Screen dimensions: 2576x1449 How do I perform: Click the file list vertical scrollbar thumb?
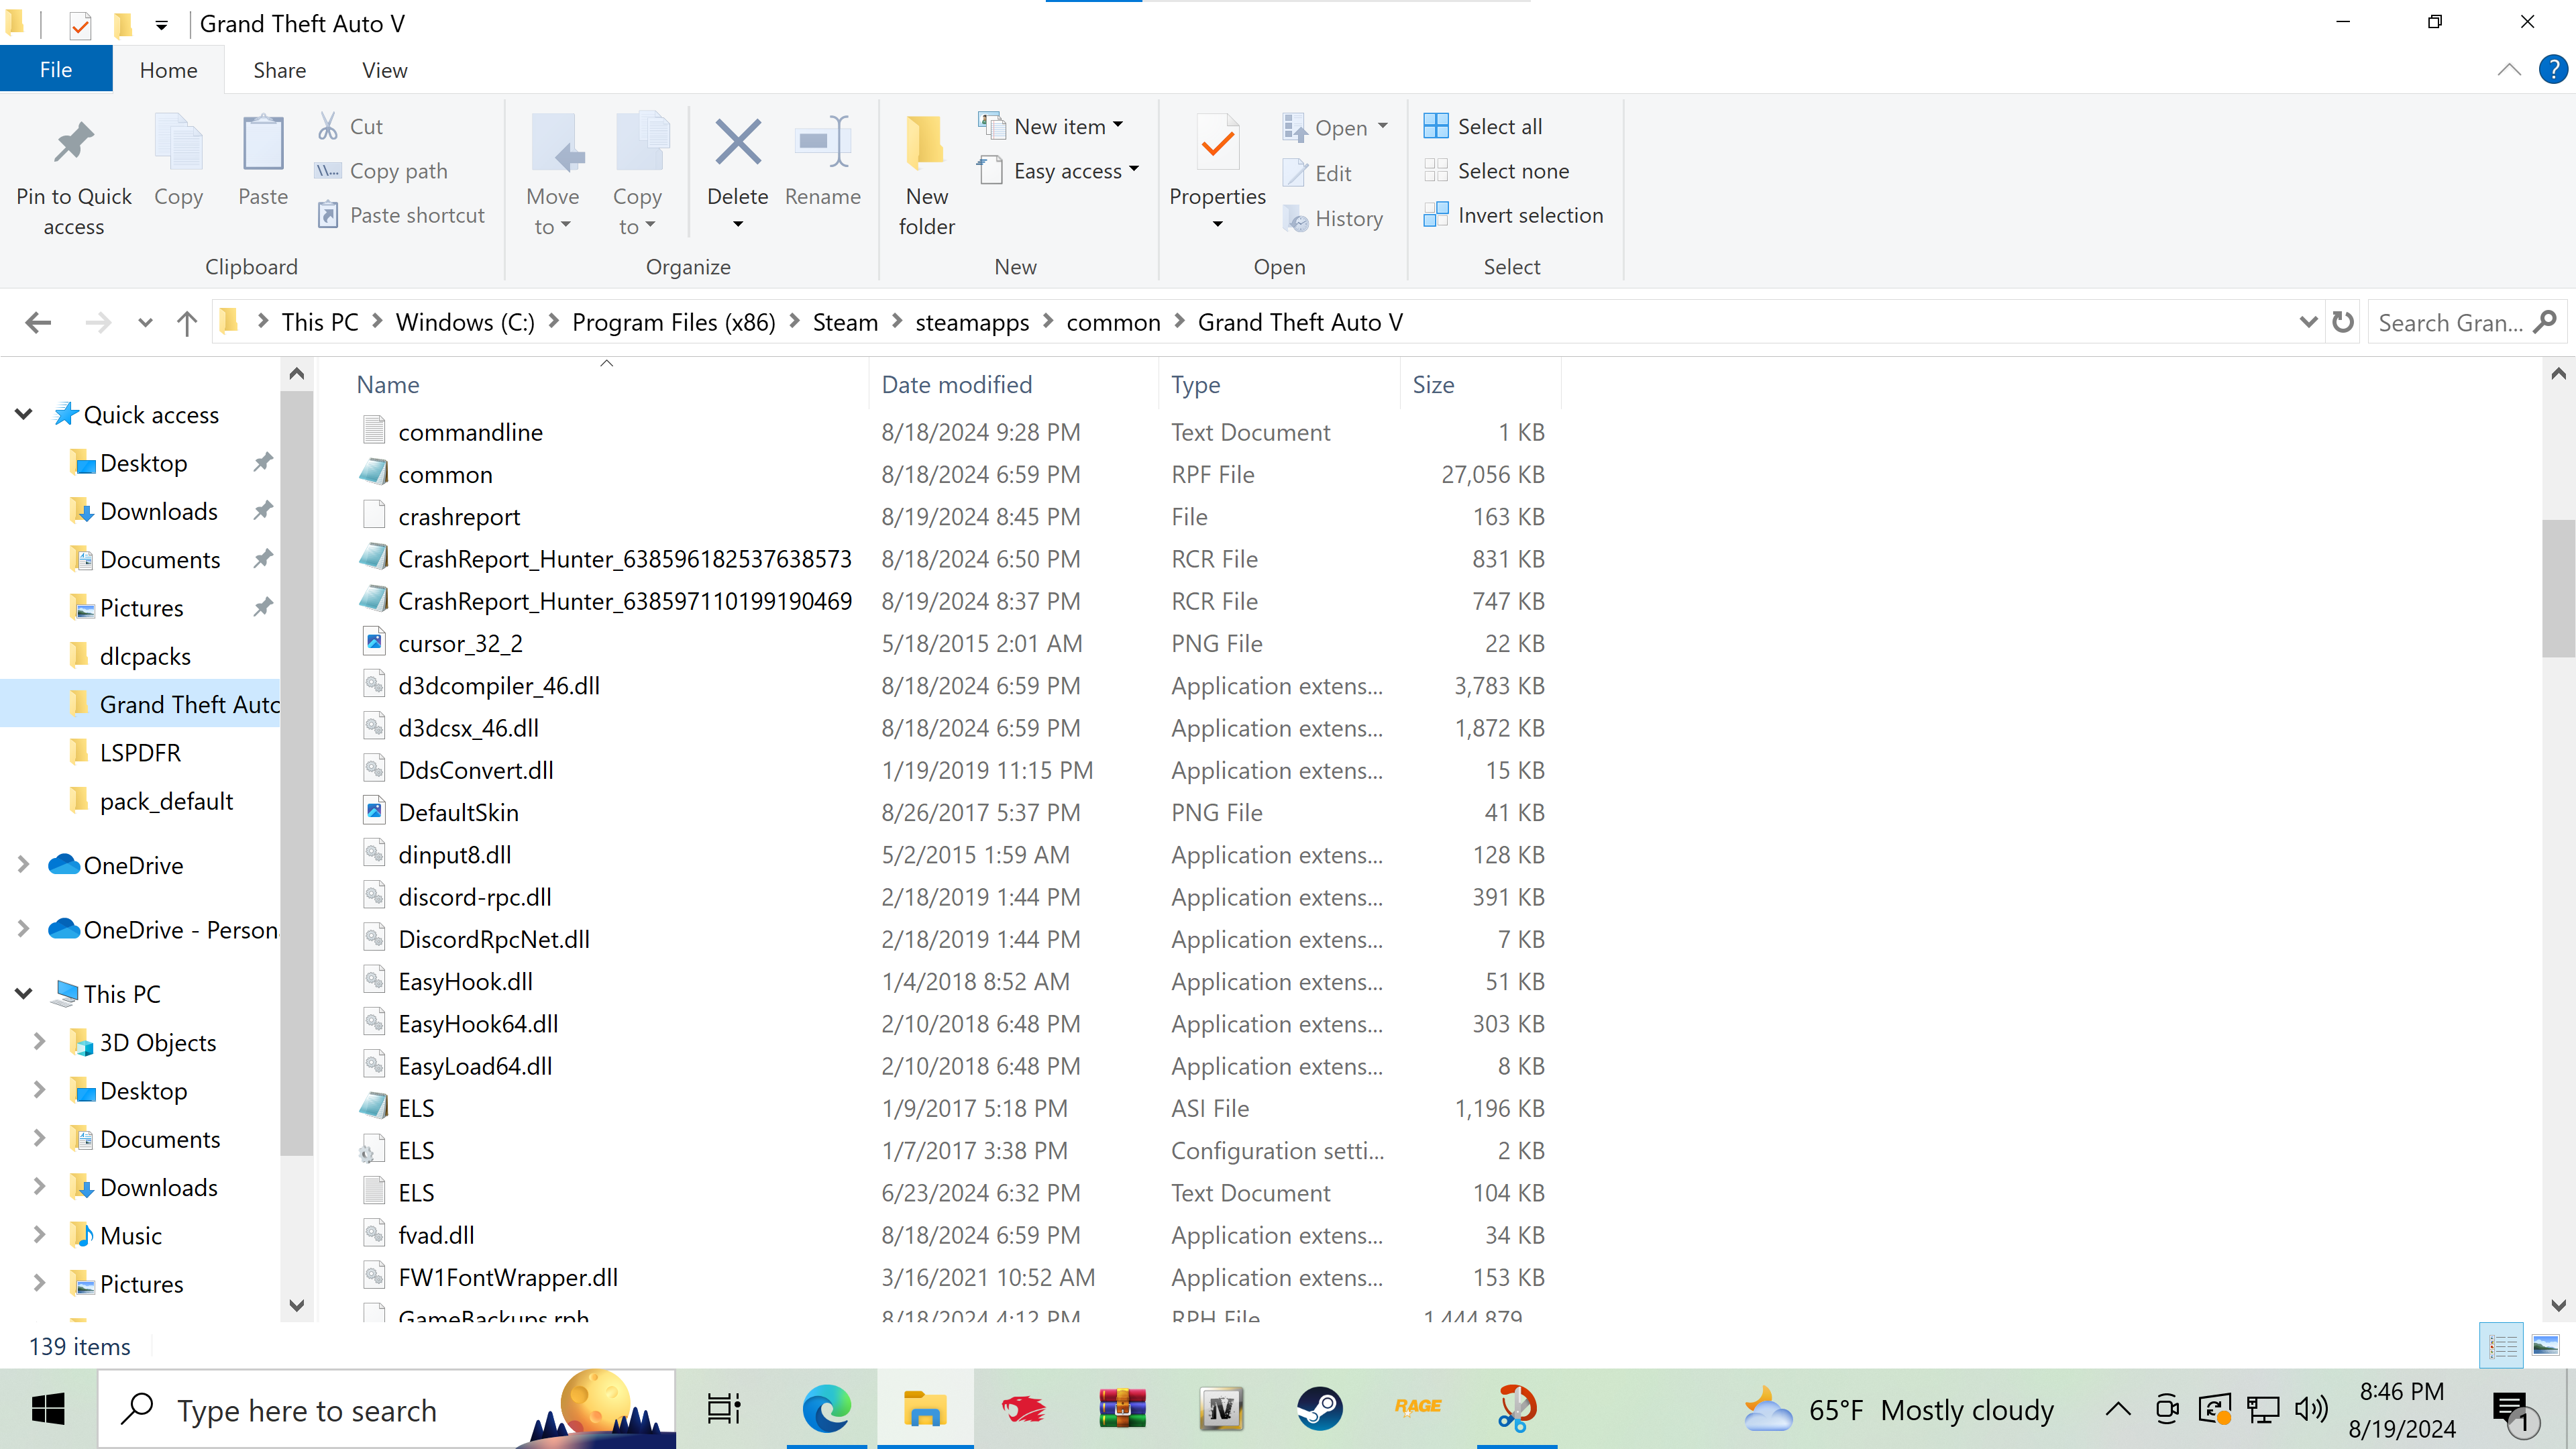pyautogui.click(x=2558, y=588)
